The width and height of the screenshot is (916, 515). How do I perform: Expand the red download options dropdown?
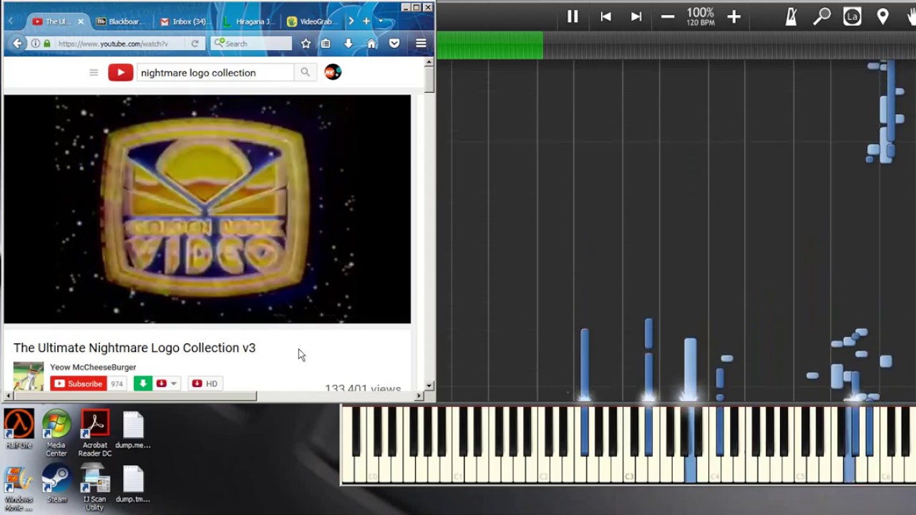pyautogui.click(x=173, y=384)
